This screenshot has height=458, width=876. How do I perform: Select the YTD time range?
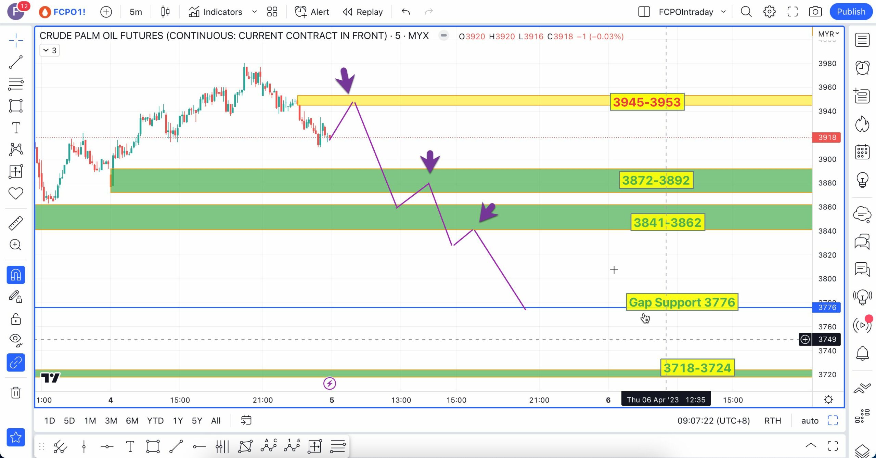pyautogui.click(x=155, y=420)
